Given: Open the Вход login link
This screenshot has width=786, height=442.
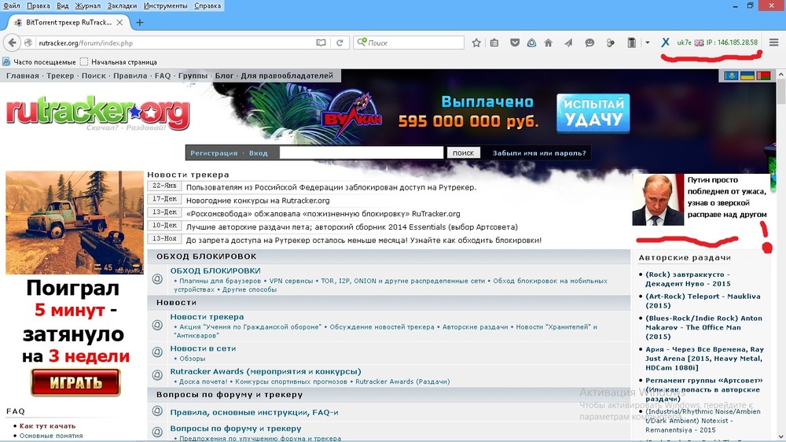Looking at the screenshot, I should (258, 153).
